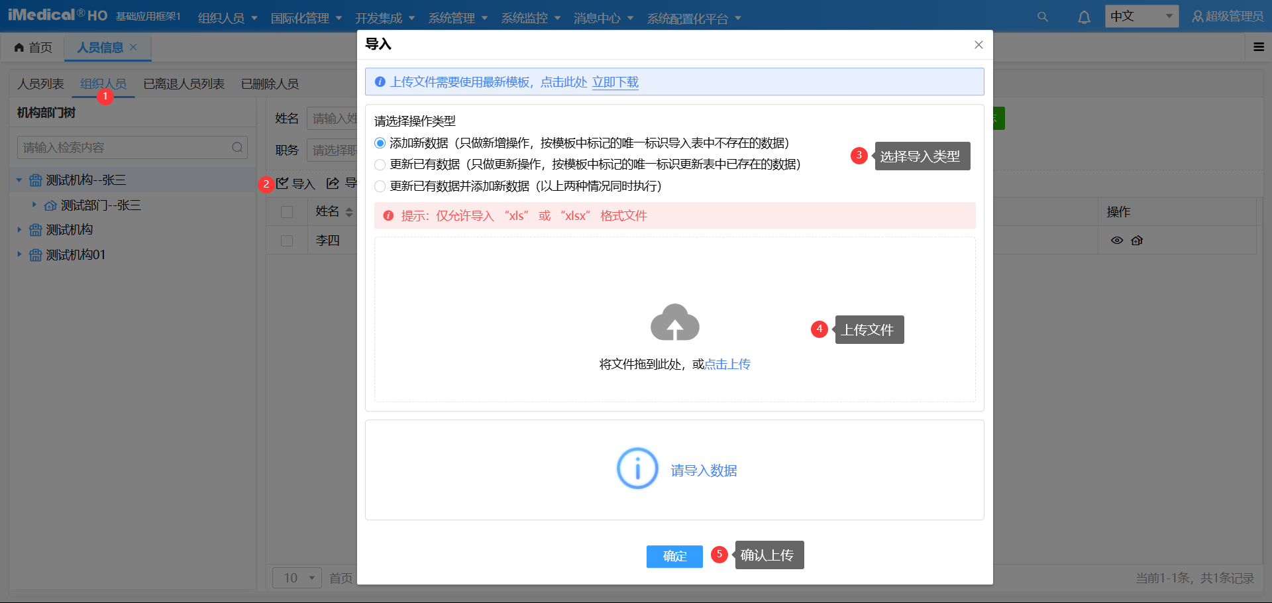Open the hamburger menu at top right

tap(1259, 47)
